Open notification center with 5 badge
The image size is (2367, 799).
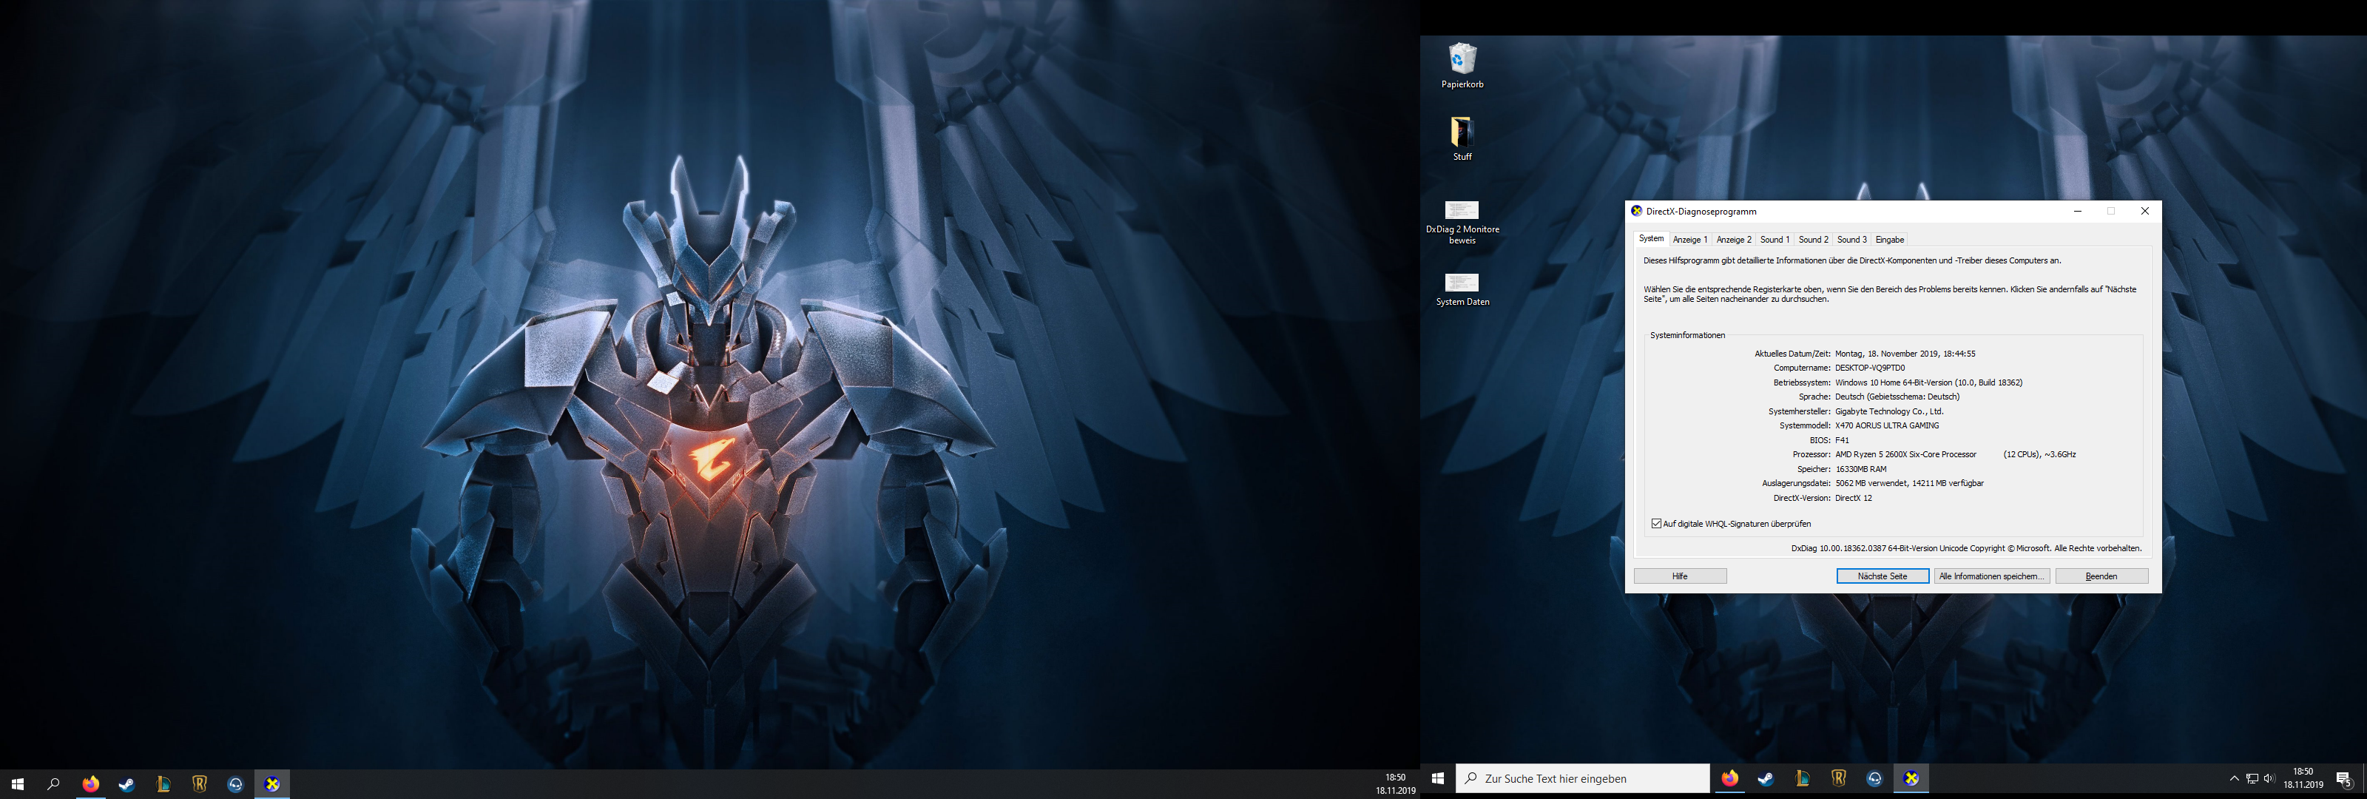click(x=2343, y=779)
